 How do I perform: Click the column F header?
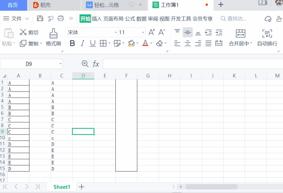click(x=126, y=76)
